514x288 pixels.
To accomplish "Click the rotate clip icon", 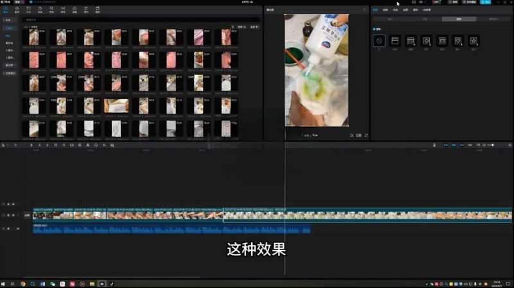I will (x=96, y=145).
